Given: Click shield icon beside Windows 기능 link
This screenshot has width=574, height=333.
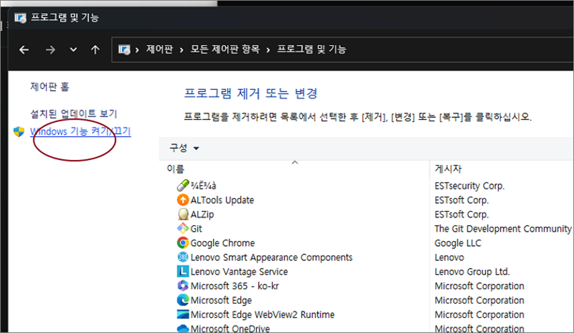Looking at the screenshot, I should pyautogui.click(x=19, y=132).
